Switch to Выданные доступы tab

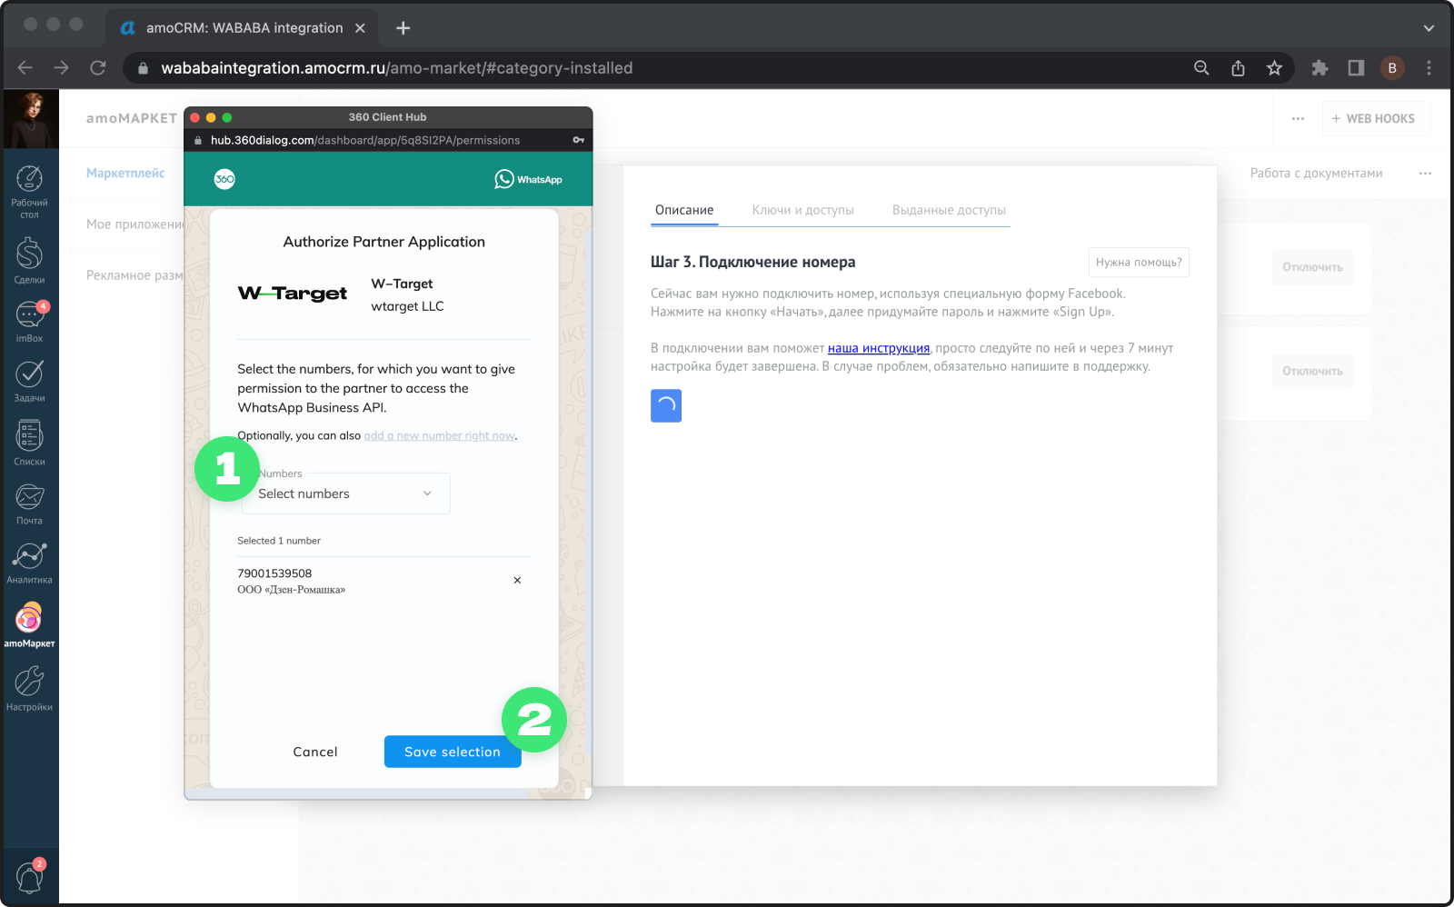(949, 210)
